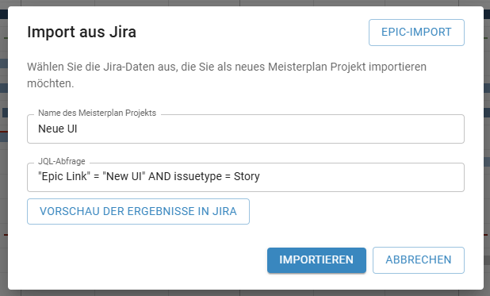Click the 'JQL-Abfrage' field label
Image resolution: width=490 pixels, height=296 pixels.
tap(62, 161)
